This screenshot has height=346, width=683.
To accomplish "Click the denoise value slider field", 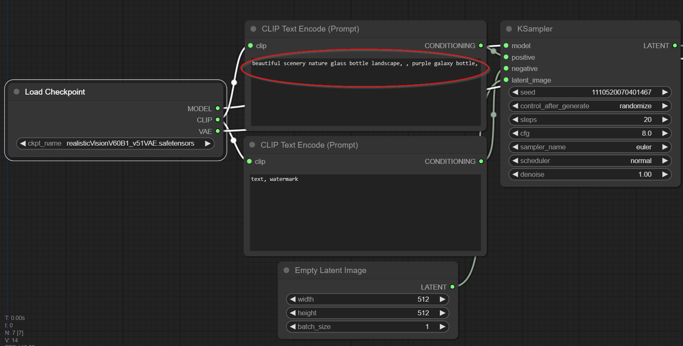I will click(x=590, y=174).
